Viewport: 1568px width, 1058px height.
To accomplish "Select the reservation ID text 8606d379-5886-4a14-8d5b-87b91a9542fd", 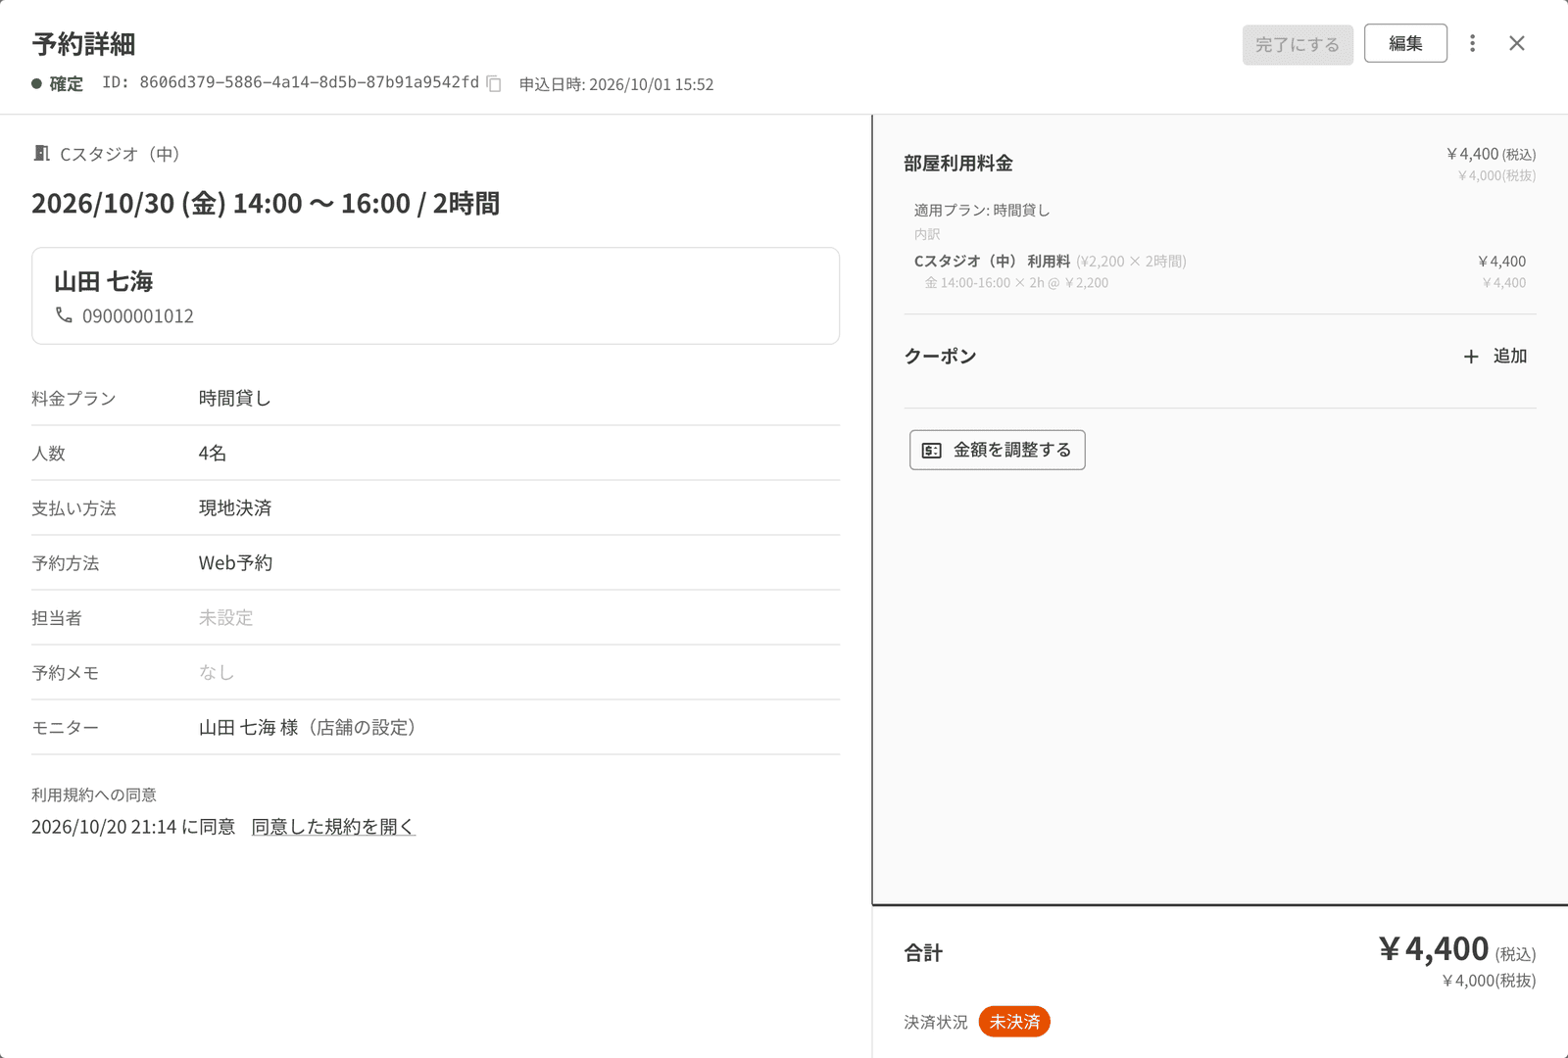I will point(309,83).
